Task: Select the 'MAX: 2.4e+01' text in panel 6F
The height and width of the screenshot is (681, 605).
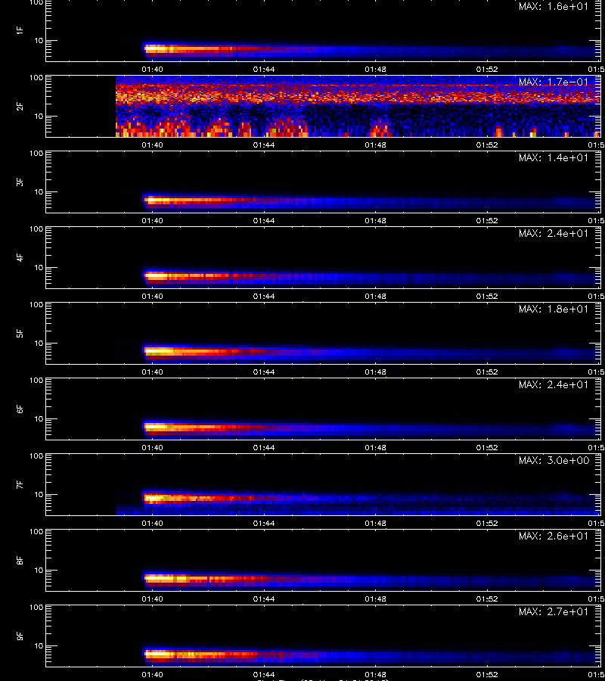Action: pyautogui.click(x=554, y=384)
